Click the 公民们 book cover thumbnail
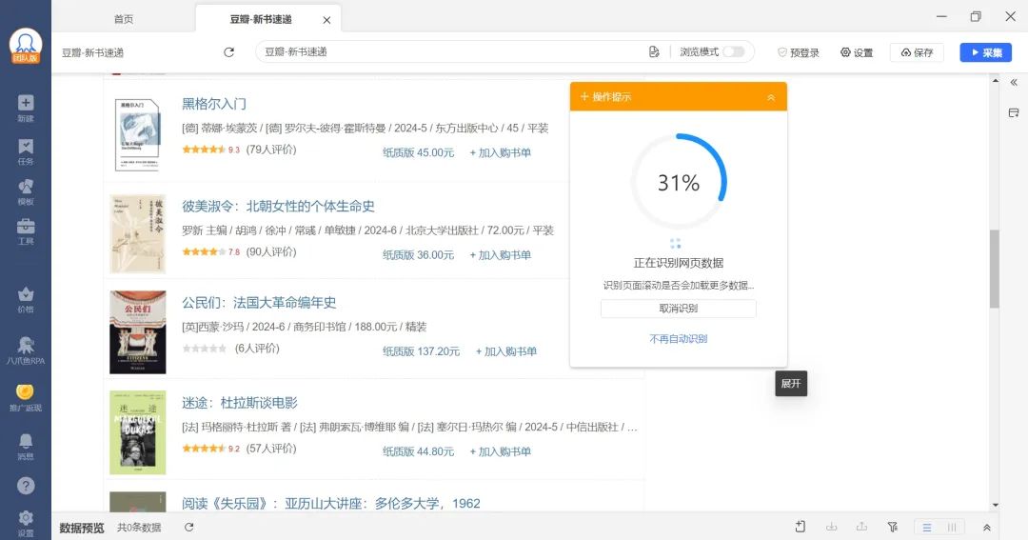 [137, 332]
